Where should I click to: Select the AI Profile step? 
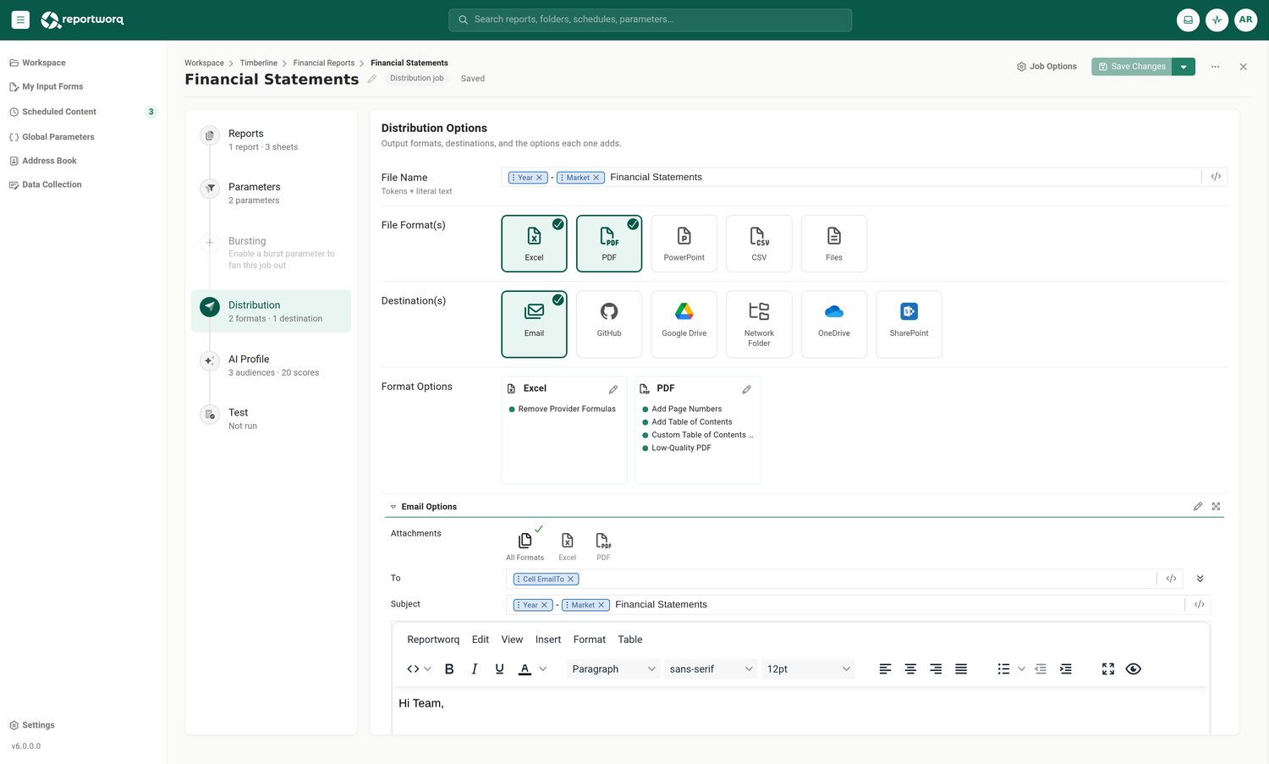tap(271, 365)
